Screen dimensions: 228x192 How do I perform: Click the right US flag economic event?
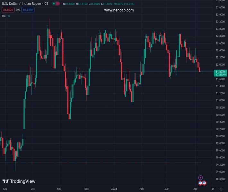204,183
